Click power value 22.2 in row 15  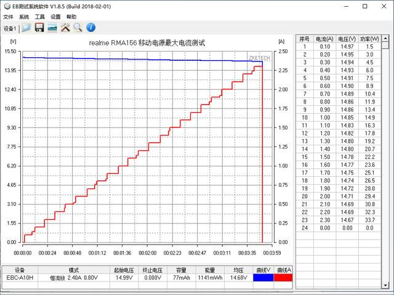click(x=369, y=157)
